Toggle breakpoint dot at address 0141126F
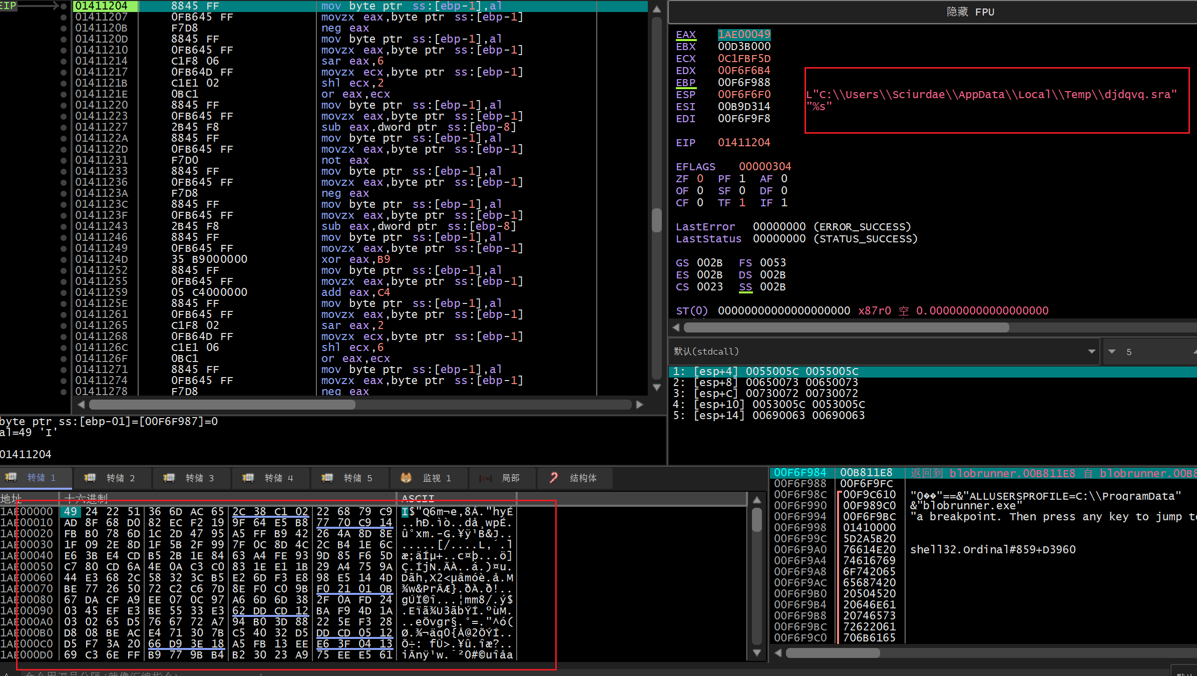Viewport: 1197px width, 676px height. (x=64, y=359)
